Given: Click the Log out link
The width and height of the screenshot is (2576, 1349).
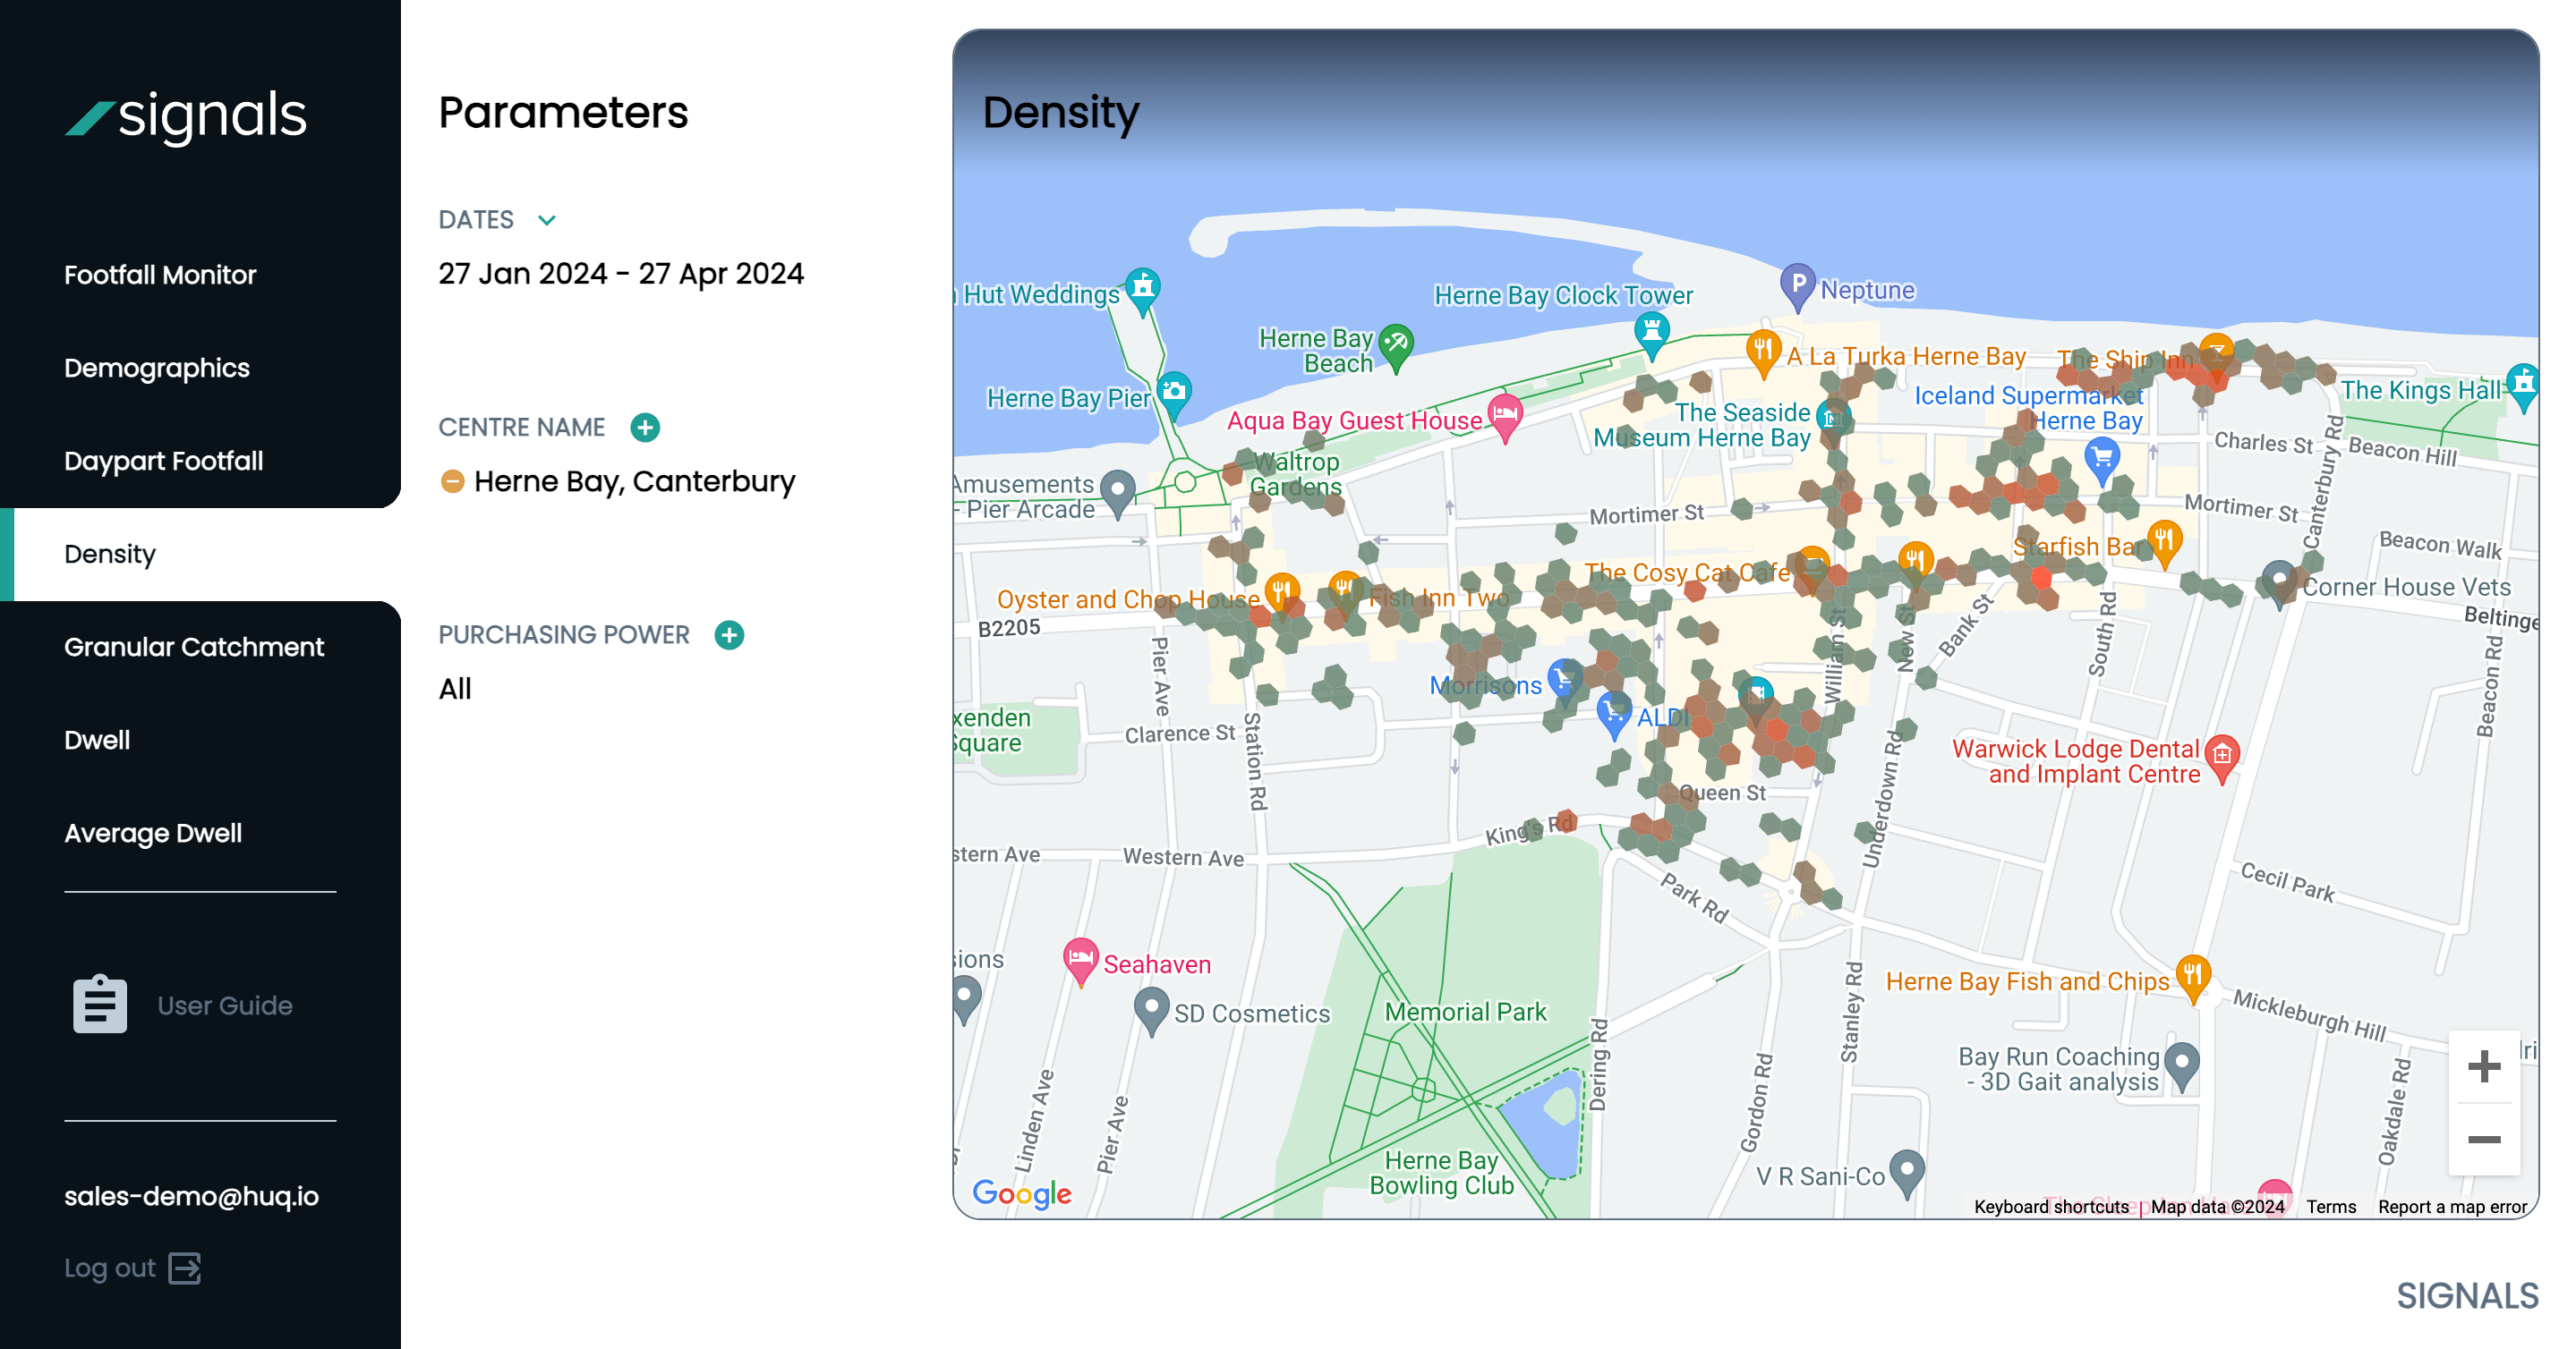Looking at the screenshot, I should click(110, 1268).
